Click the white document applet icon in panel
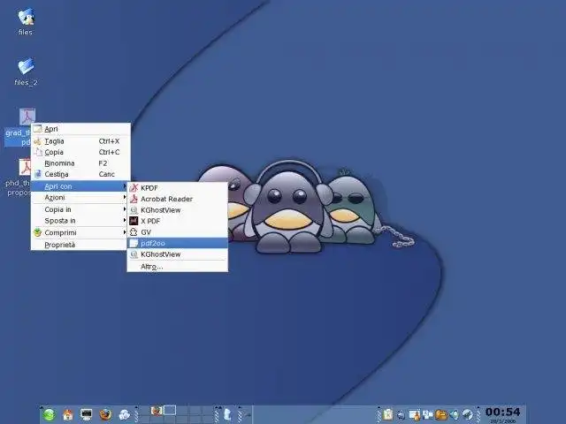Screen dimensions: 566x424 point(227,414)
